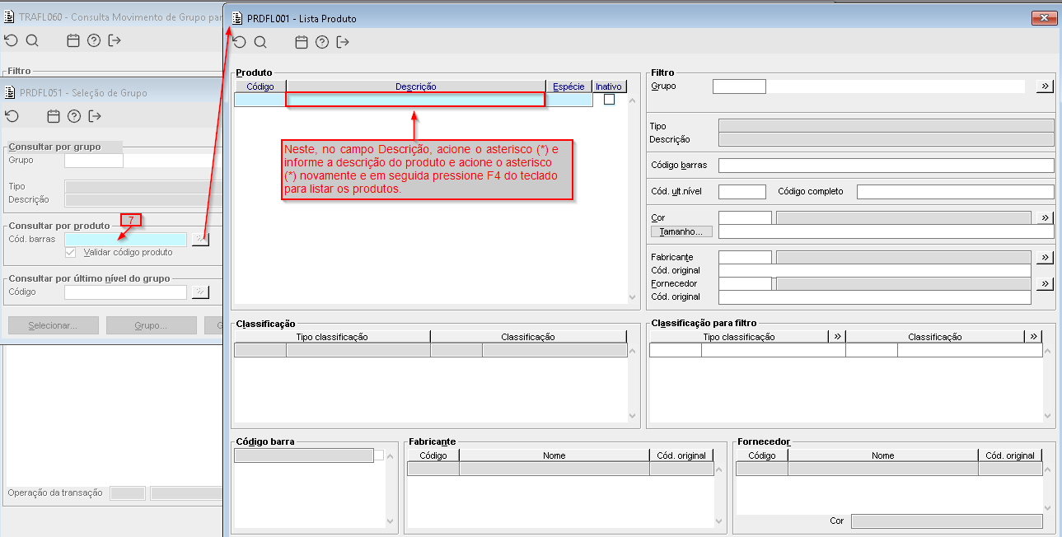This screenshot has width=1062, height=537.
Task: Click Tamanho... button
Action: 681,231
